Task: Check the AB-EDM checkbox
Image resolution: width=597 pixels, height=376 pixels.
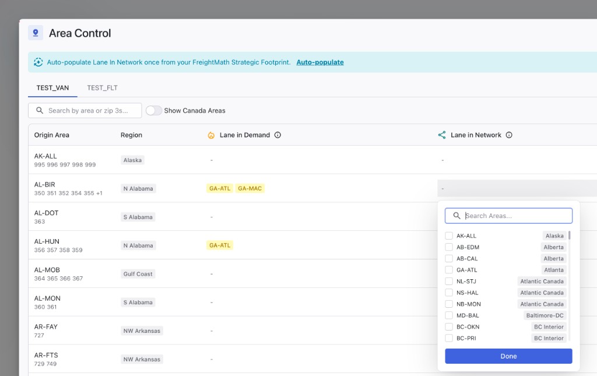Action: 449,247
